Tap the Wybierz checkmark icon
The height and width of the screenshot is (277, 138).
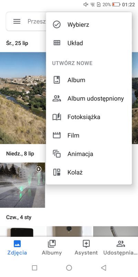(57, 25)
